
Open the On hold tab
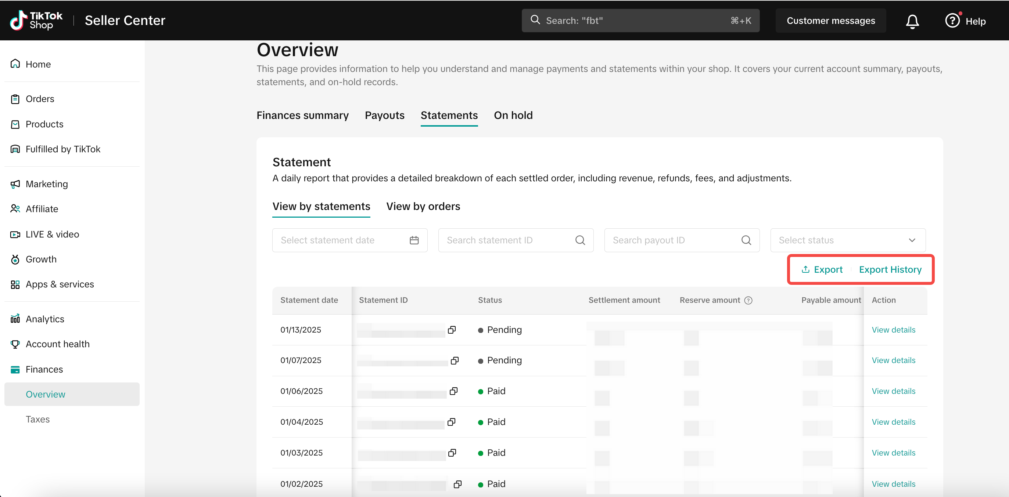[x=513, y=115]
